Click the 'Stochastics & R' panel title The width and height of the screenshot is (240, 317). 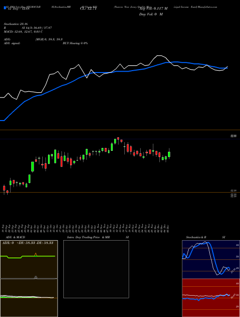point(196,237)
